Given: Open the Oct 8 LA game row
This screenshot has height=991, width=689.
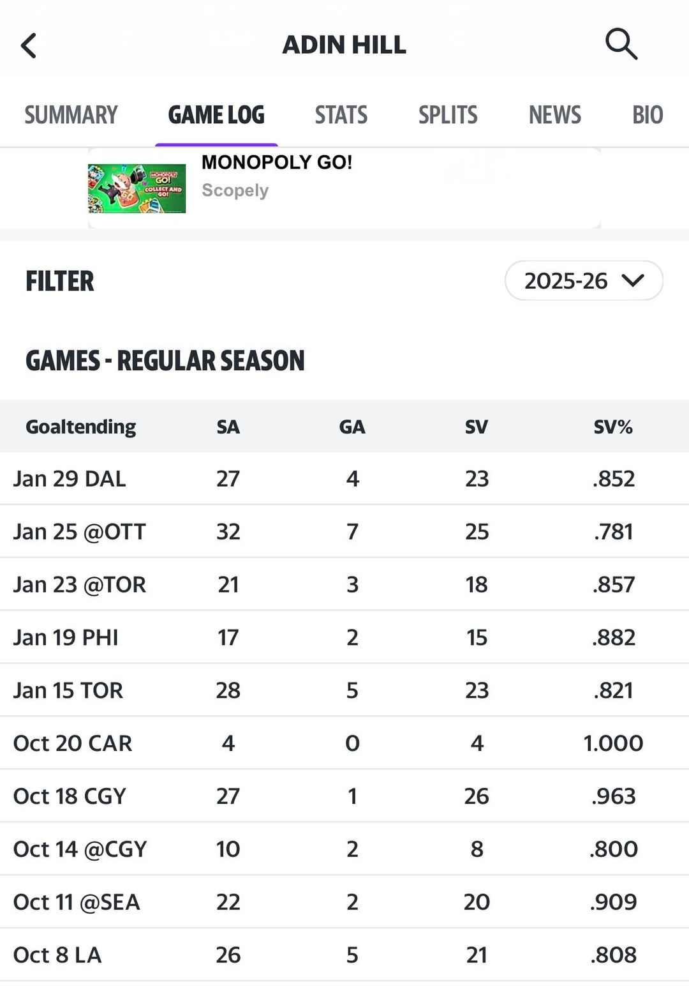Looking at the screenshot, I should (57, 955).
